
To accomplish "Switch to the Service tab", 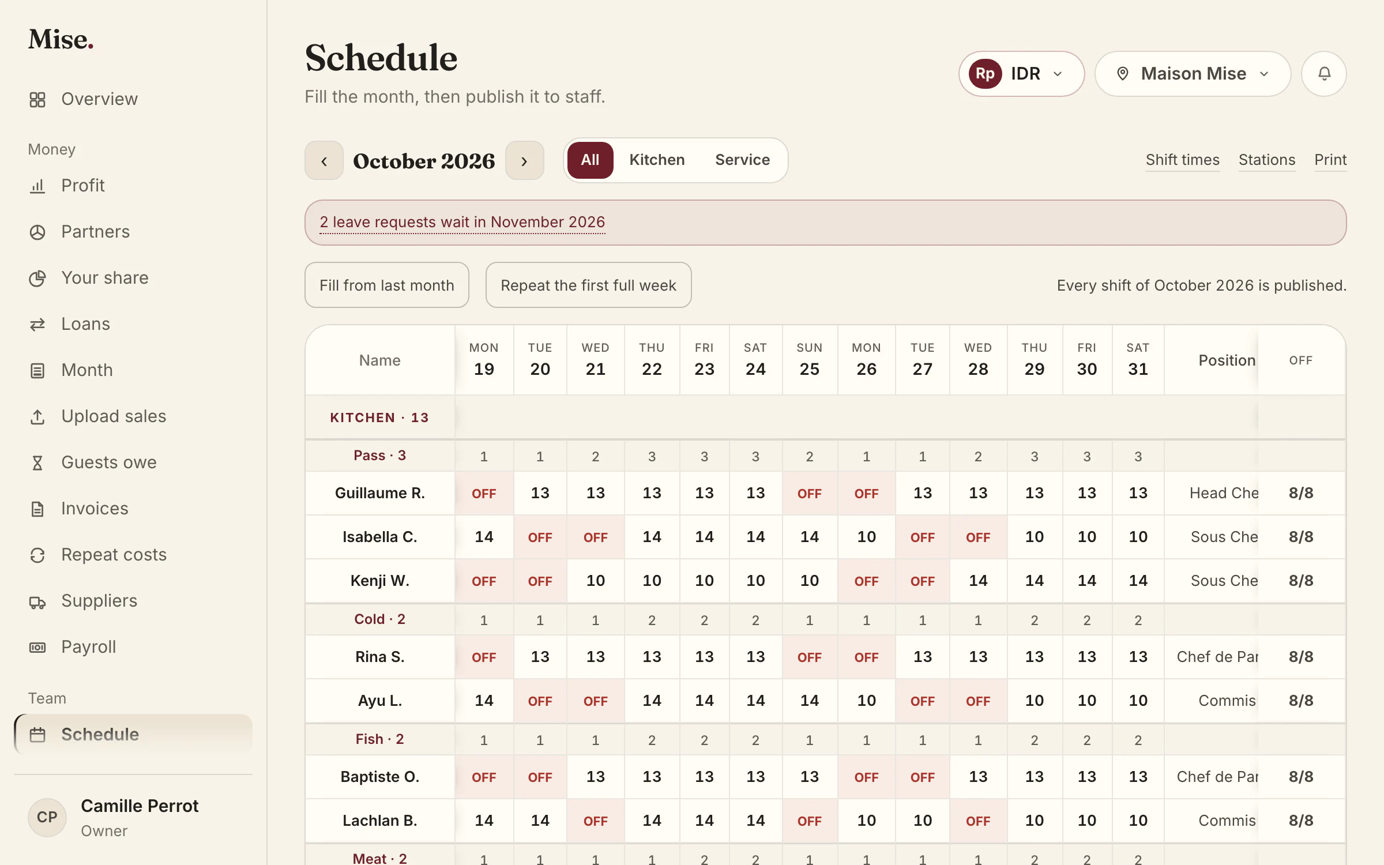I will [742, 160].
